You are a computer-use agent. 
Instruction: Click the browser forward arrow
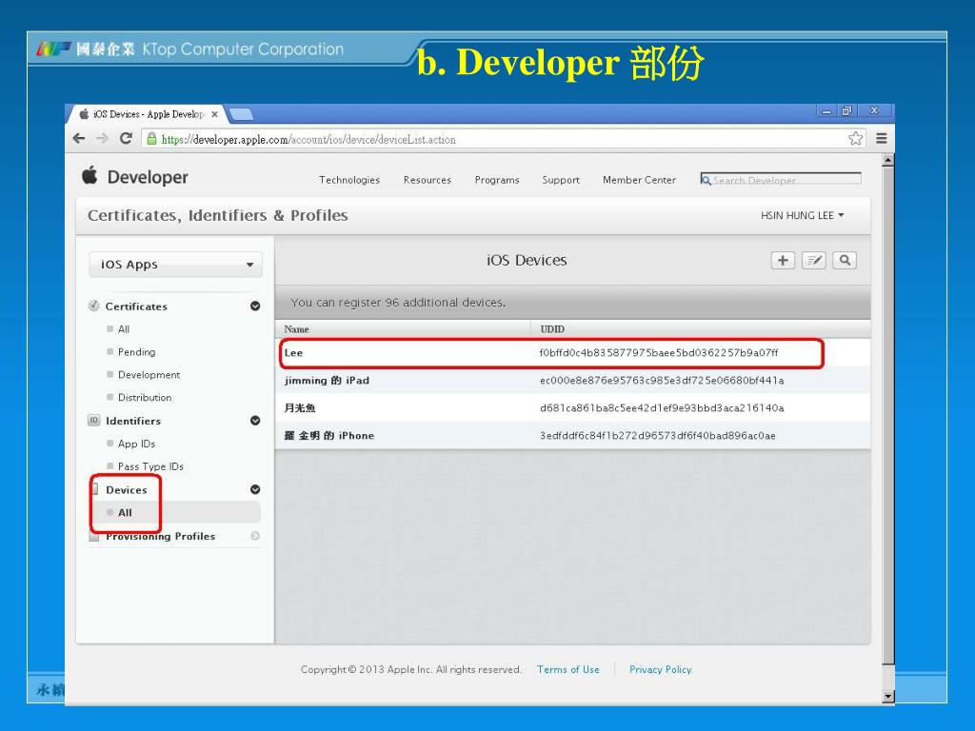click(103, 139)
